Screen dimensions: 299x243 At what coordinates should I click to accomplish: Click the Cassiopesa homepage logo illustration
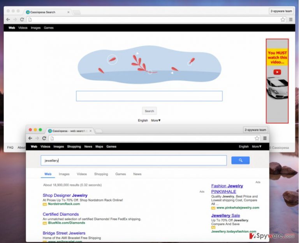(x=149, y=65)
